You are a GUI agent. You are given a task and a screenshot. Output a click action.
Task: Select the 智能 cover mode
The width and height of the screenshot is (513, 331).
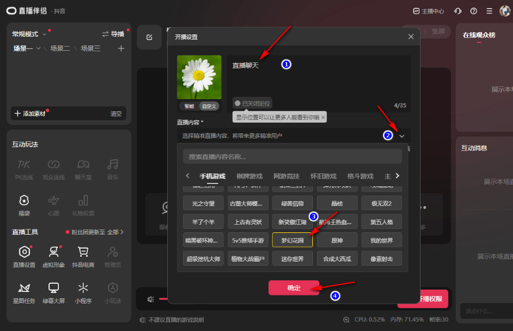click(x=189, y=106)
